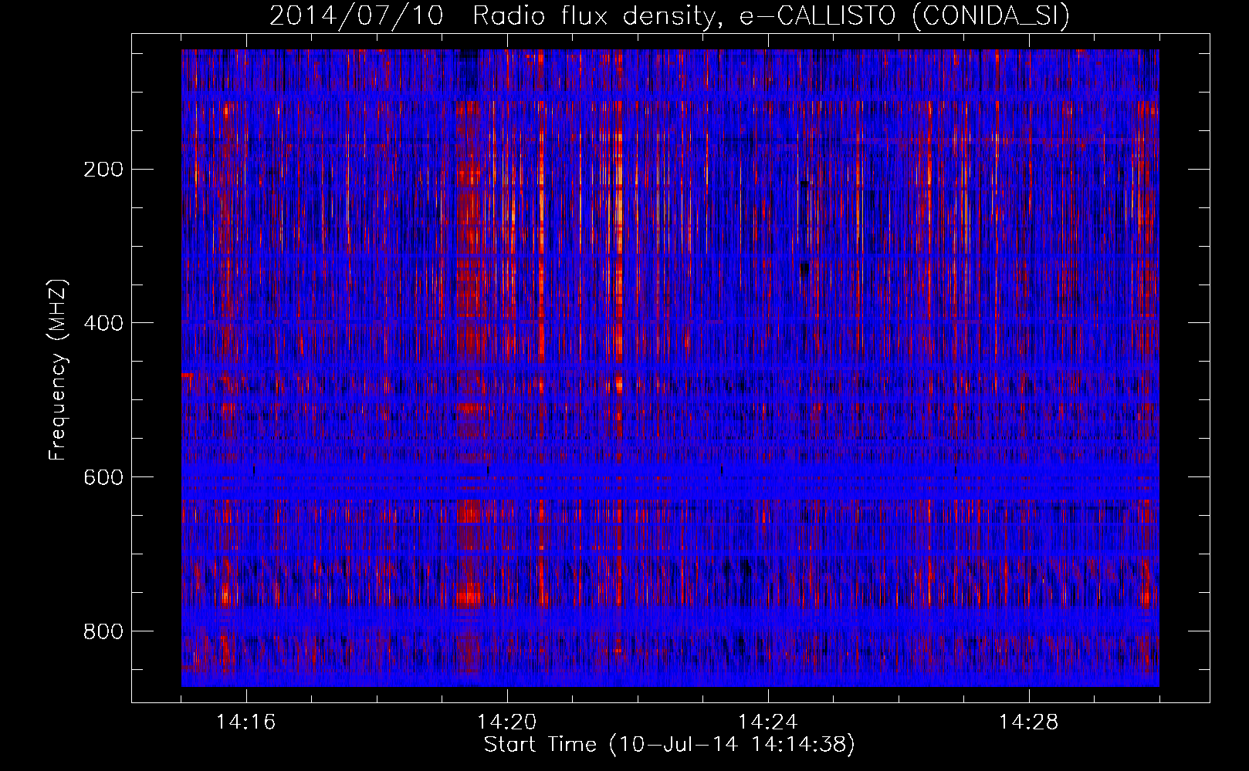Screen dimensions: 1249x771
Task: Click the 800 frequency tick label
Action: (x=103, y=631)
